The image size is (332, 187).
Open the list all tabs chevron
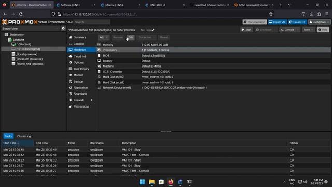point(289,5)
